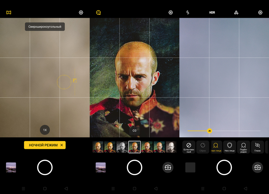Open settings in the right camera screen
269x194 pixels.
click(x=260, y=13)
